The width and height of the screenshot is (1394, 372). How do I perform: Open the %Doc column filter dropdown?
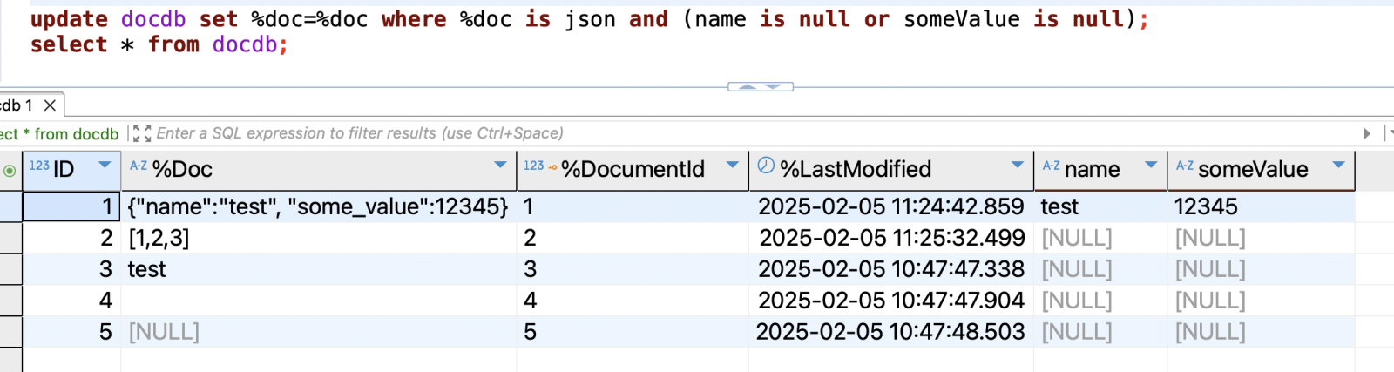(500, 165)
